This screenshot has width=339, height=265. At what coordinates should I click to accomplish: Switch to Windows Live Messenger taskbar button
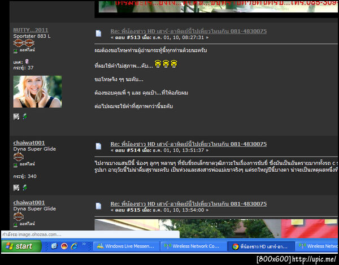tap(126, 246)
